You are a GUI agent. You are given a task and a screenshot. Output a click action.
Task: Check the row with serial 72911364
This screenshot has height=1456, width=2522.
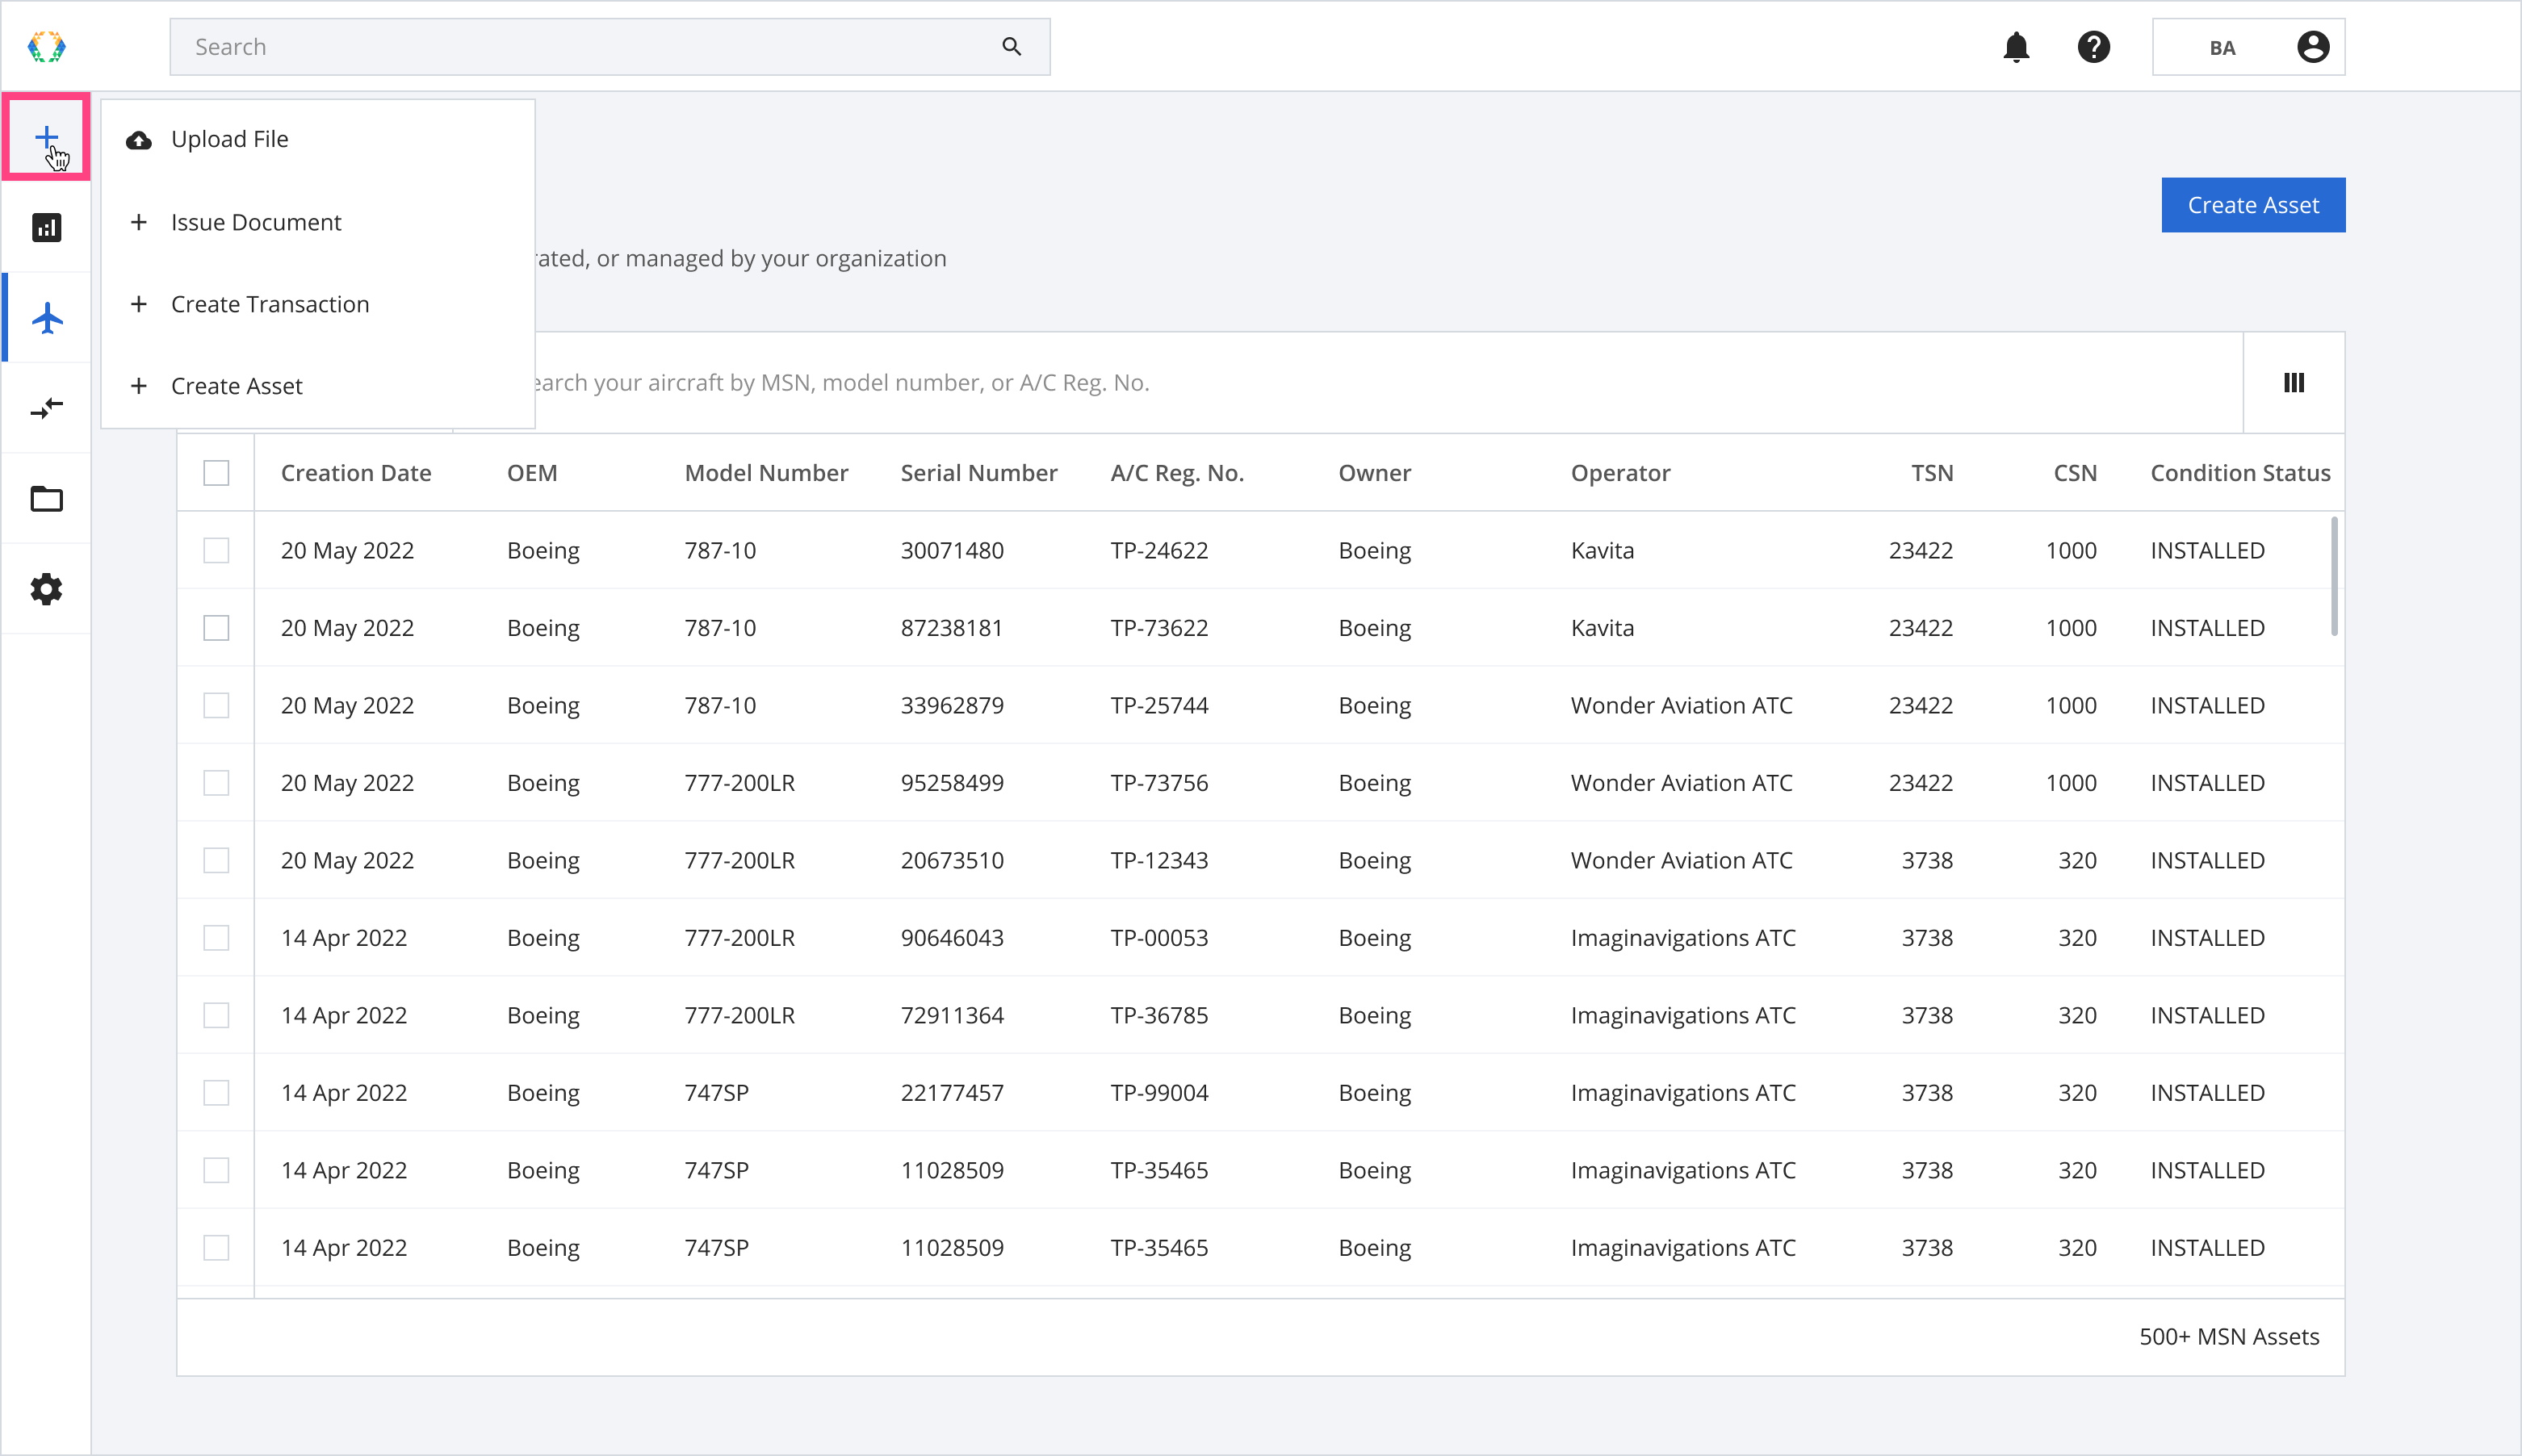[x=216, y=1015]
